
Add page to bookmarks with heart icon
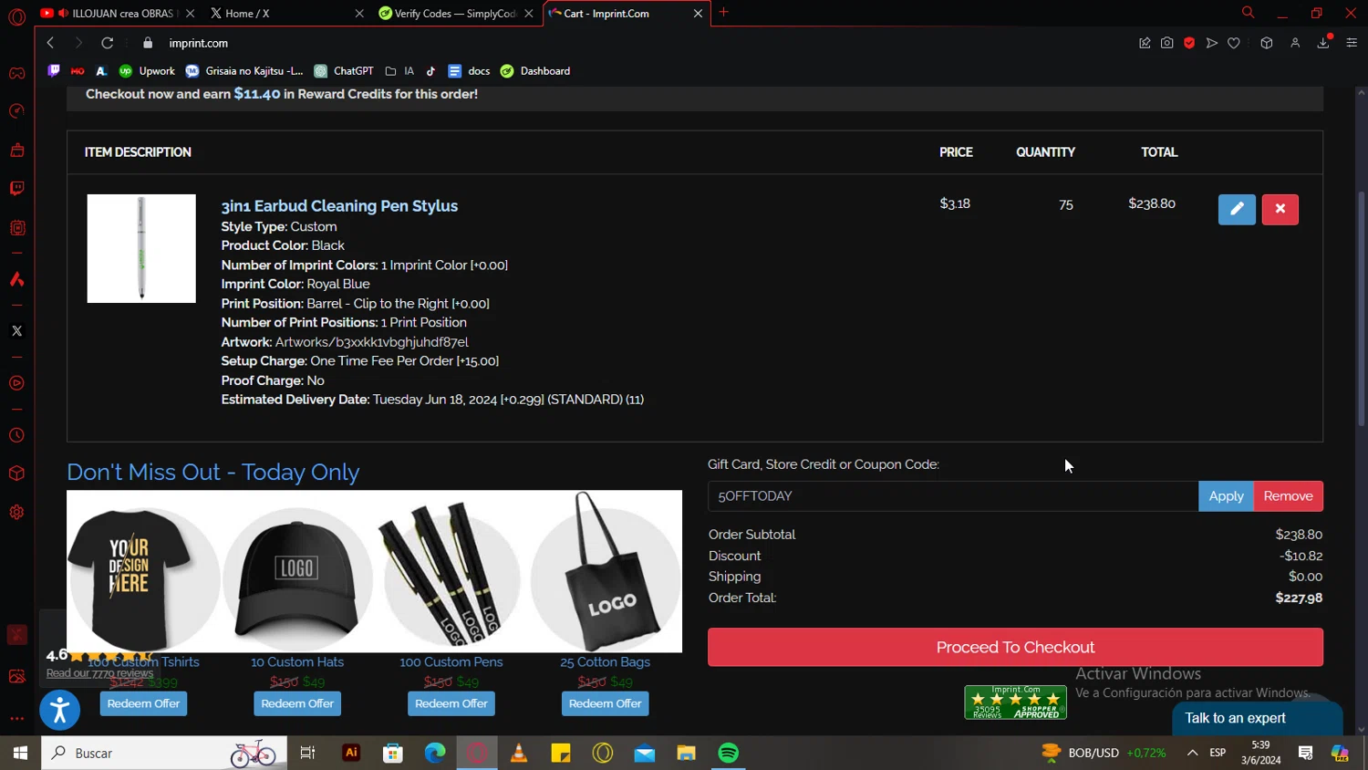1234,43
